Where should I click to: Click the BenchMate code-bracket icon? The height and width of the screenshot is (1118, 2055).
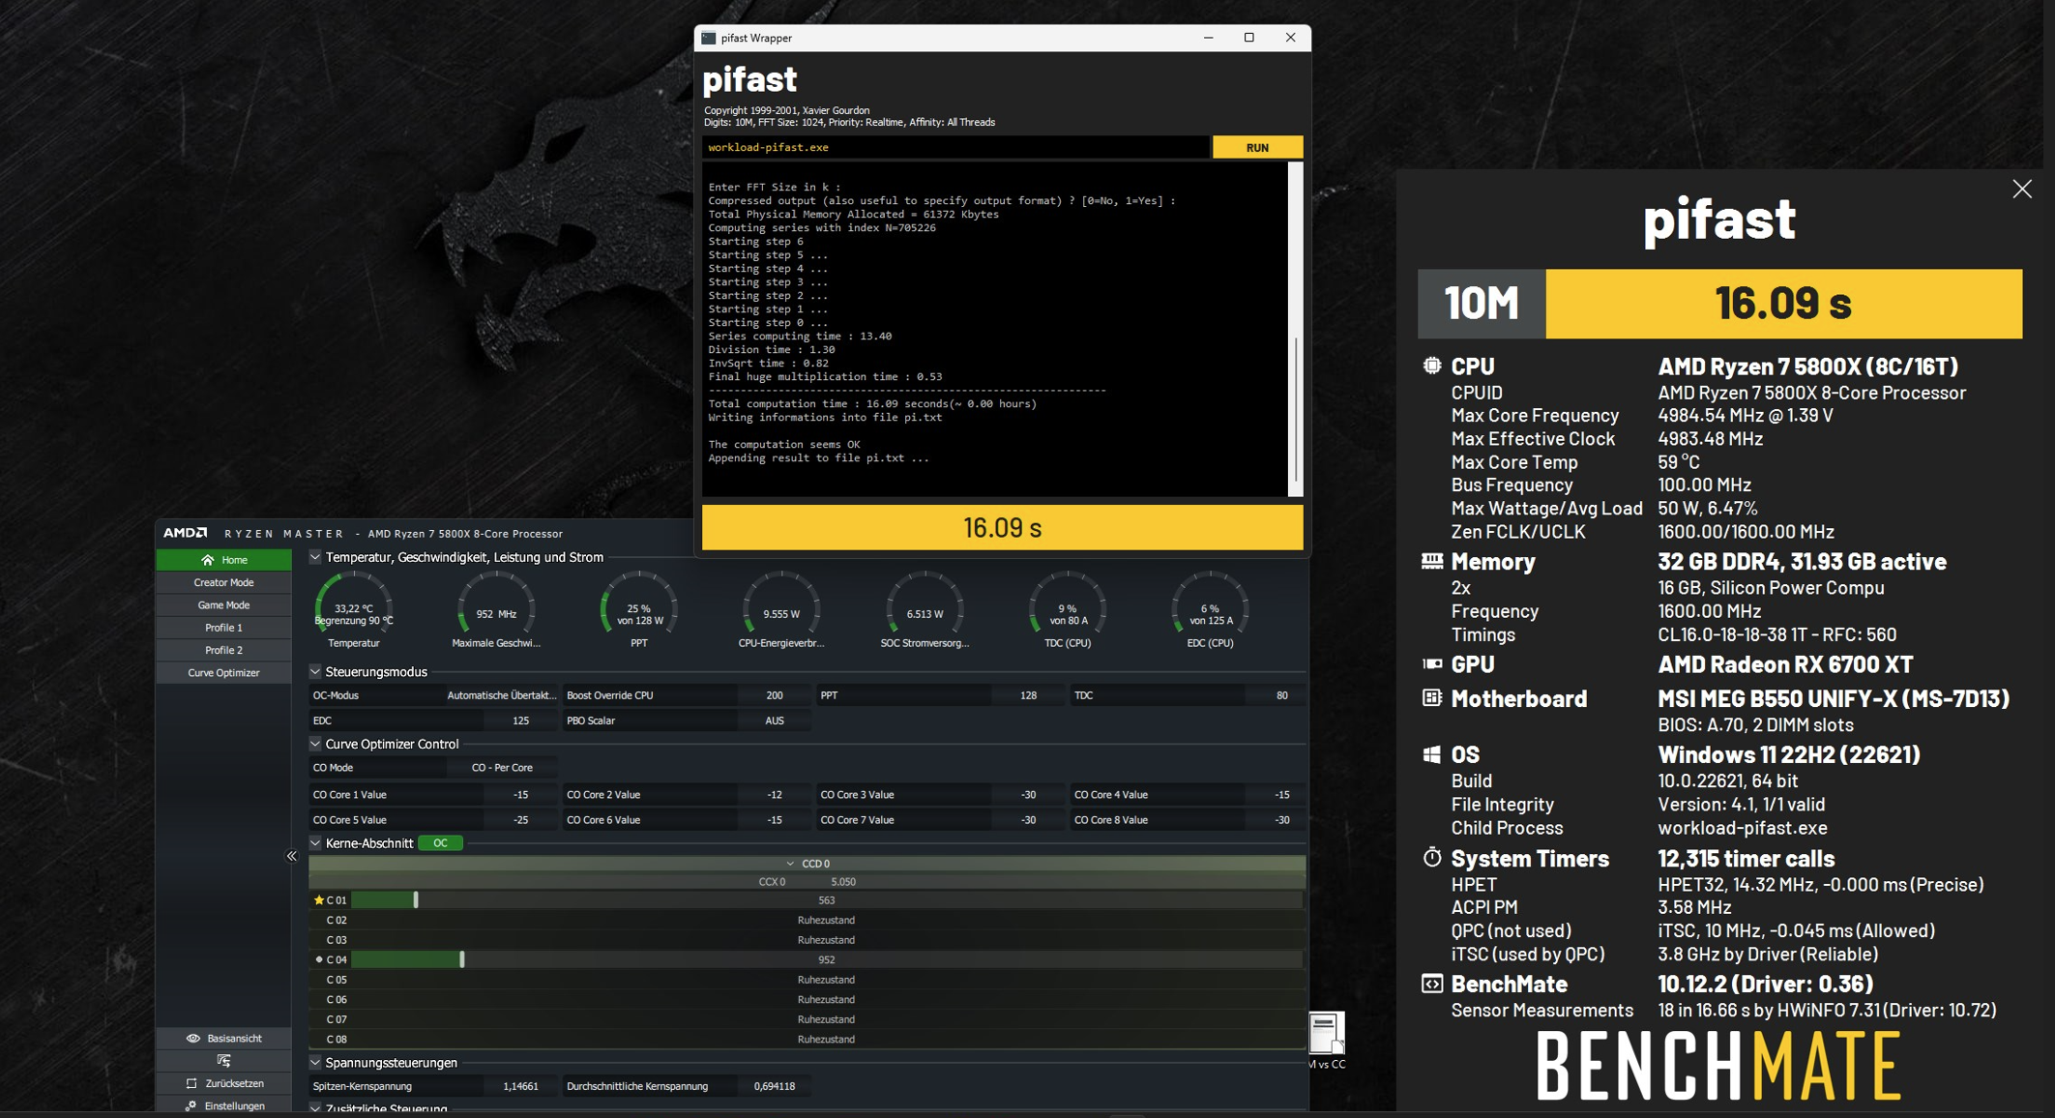1432,985
